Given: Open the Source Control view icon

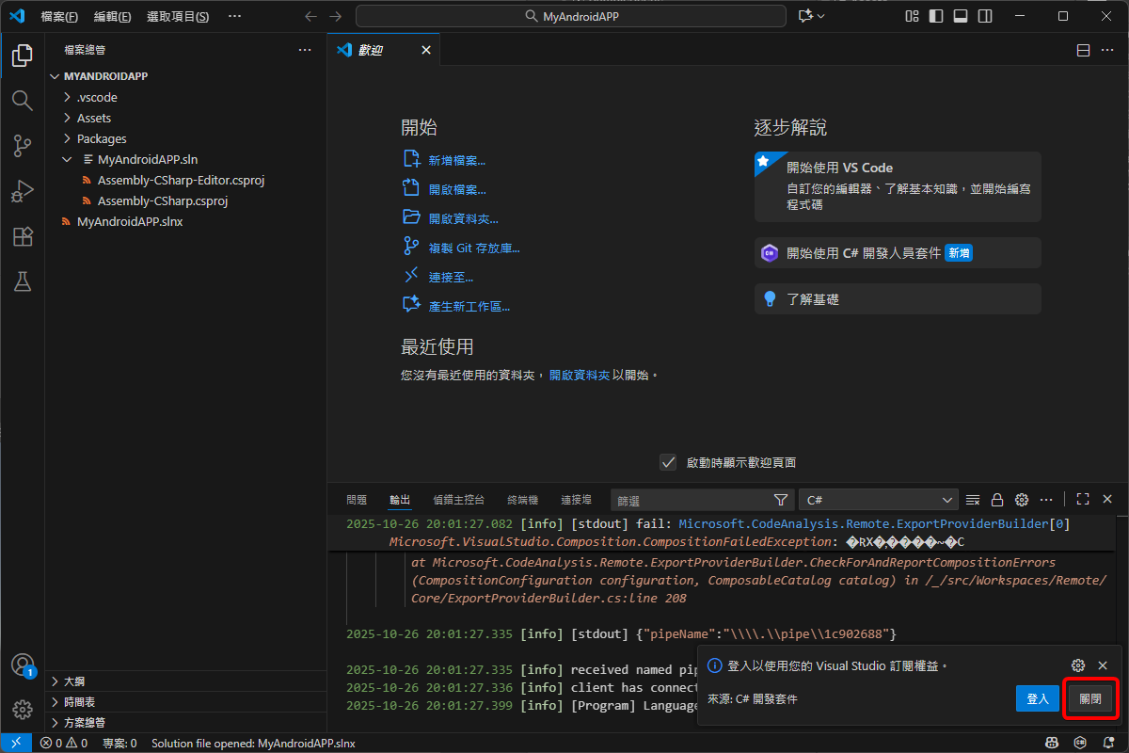Looking at the screenshot, I should (x=22, y=146).
